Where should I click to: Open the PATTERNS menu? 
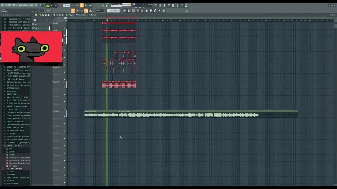point(15,5)
